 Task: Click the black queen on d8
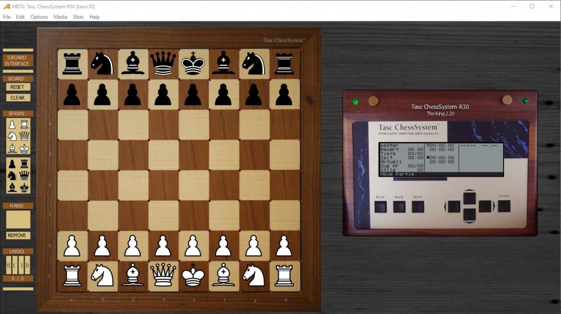point(163,63)
